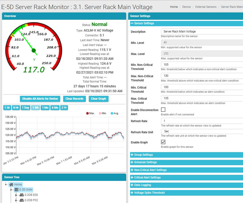Select the 1 Day graph range
Viewport: 243px width, 203px height.
pos(26,108)
